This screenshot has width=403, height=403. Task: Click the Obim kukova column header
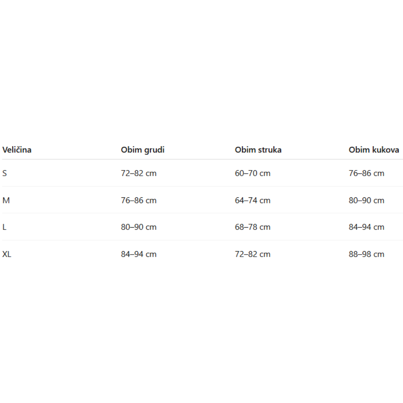click(374, 150)
